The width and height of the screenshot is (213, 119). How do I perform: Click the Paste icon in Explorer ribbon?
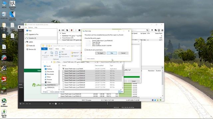(x=56, y=54)
